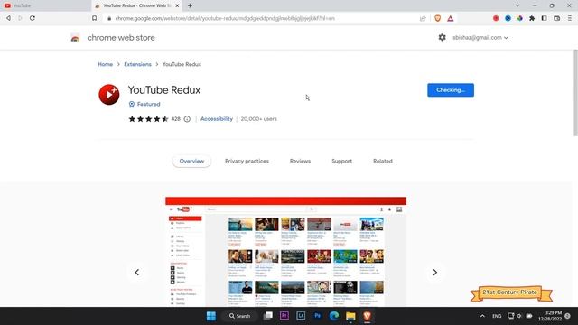Open the Accessibility category link
The width and height of the screenshot is (578, 325).
(x=217, y=119)
